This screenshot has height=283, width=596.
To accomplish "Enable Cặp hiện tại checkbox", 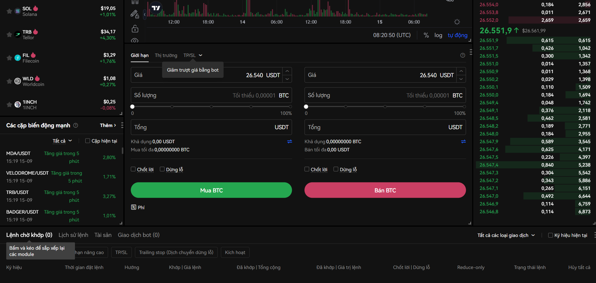I will [87, 141].
